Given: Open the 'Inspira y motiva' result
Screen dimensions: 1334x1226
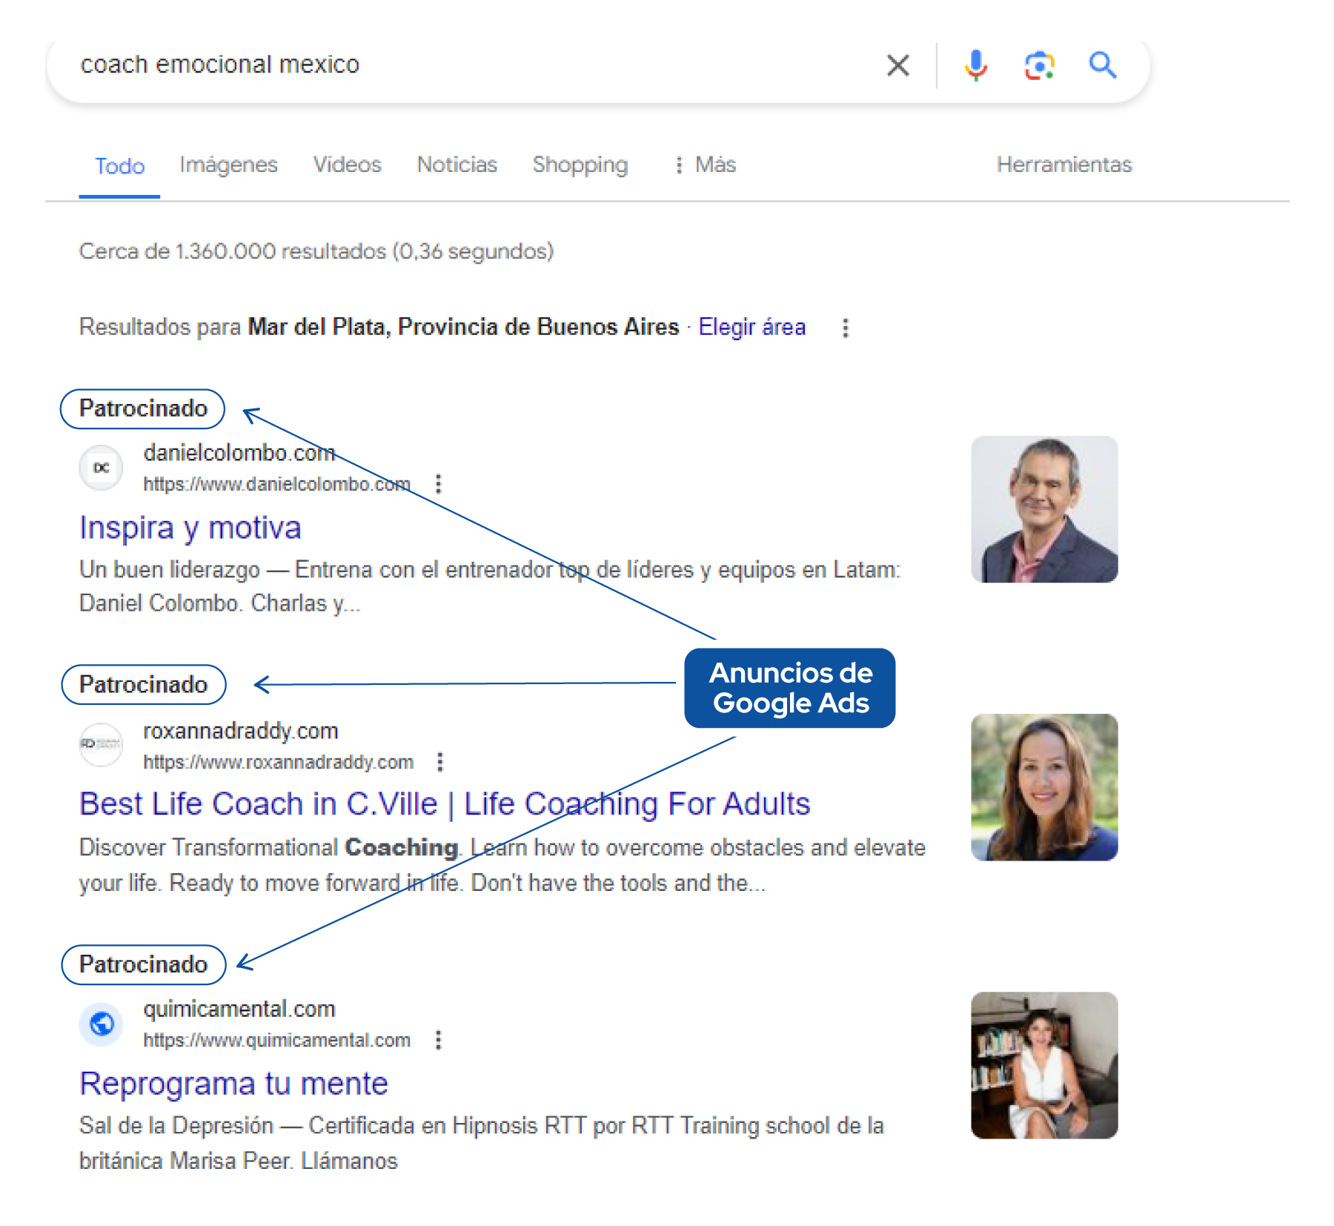Looking at the screenshot, I should click(x=190, y=527).
